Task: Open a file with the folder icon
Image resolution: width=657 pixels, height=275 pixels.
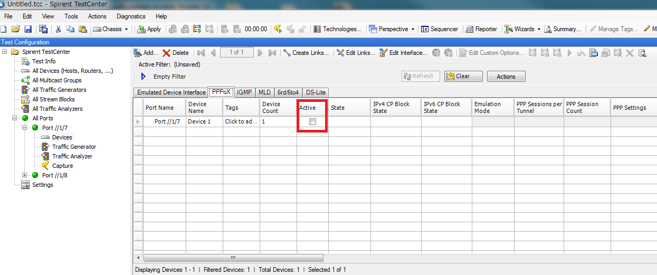Action: coord(16,29)
